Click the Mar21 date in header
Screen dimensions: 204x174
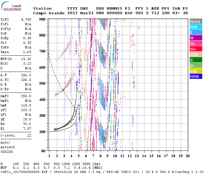[87, 13]
